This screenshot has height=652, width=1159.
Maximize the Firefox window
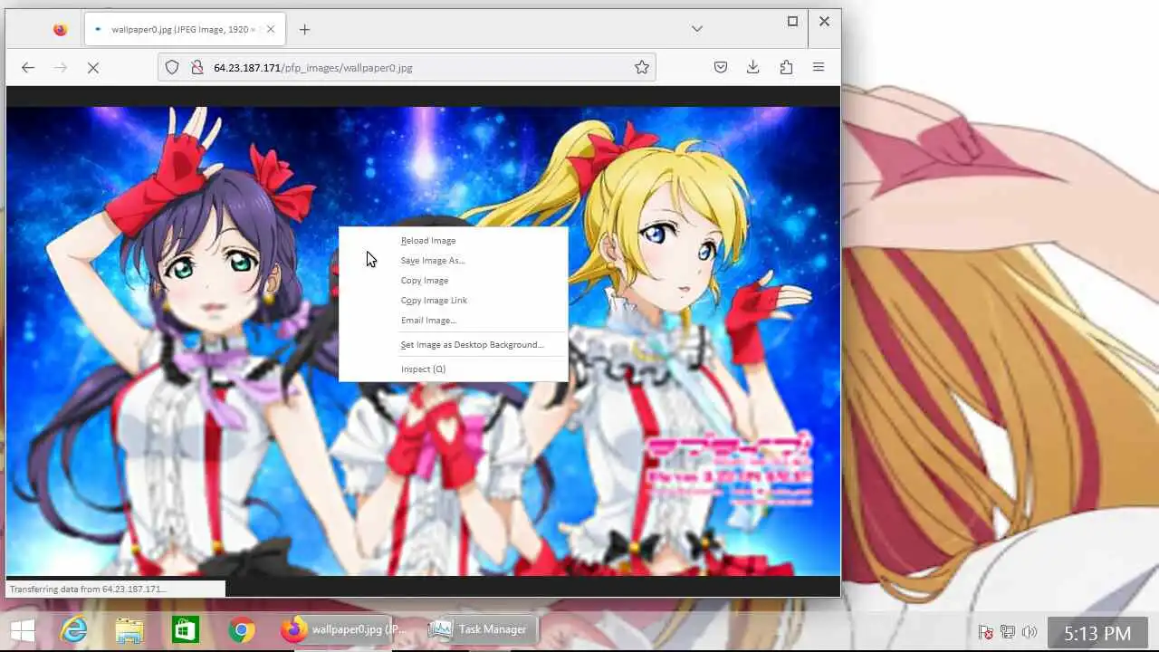pyautogui.click(x=792, y=21)
